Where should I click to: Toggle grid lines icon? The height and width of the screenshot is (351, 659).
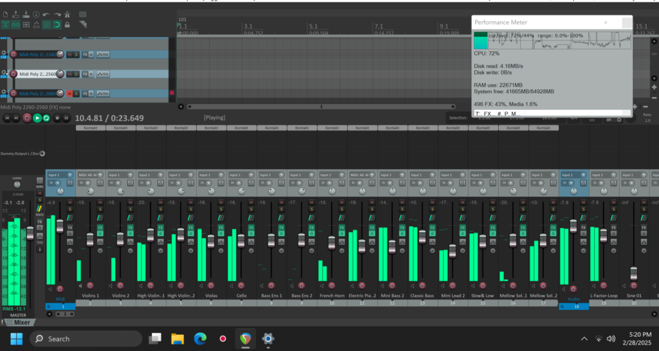pos(46,25)
